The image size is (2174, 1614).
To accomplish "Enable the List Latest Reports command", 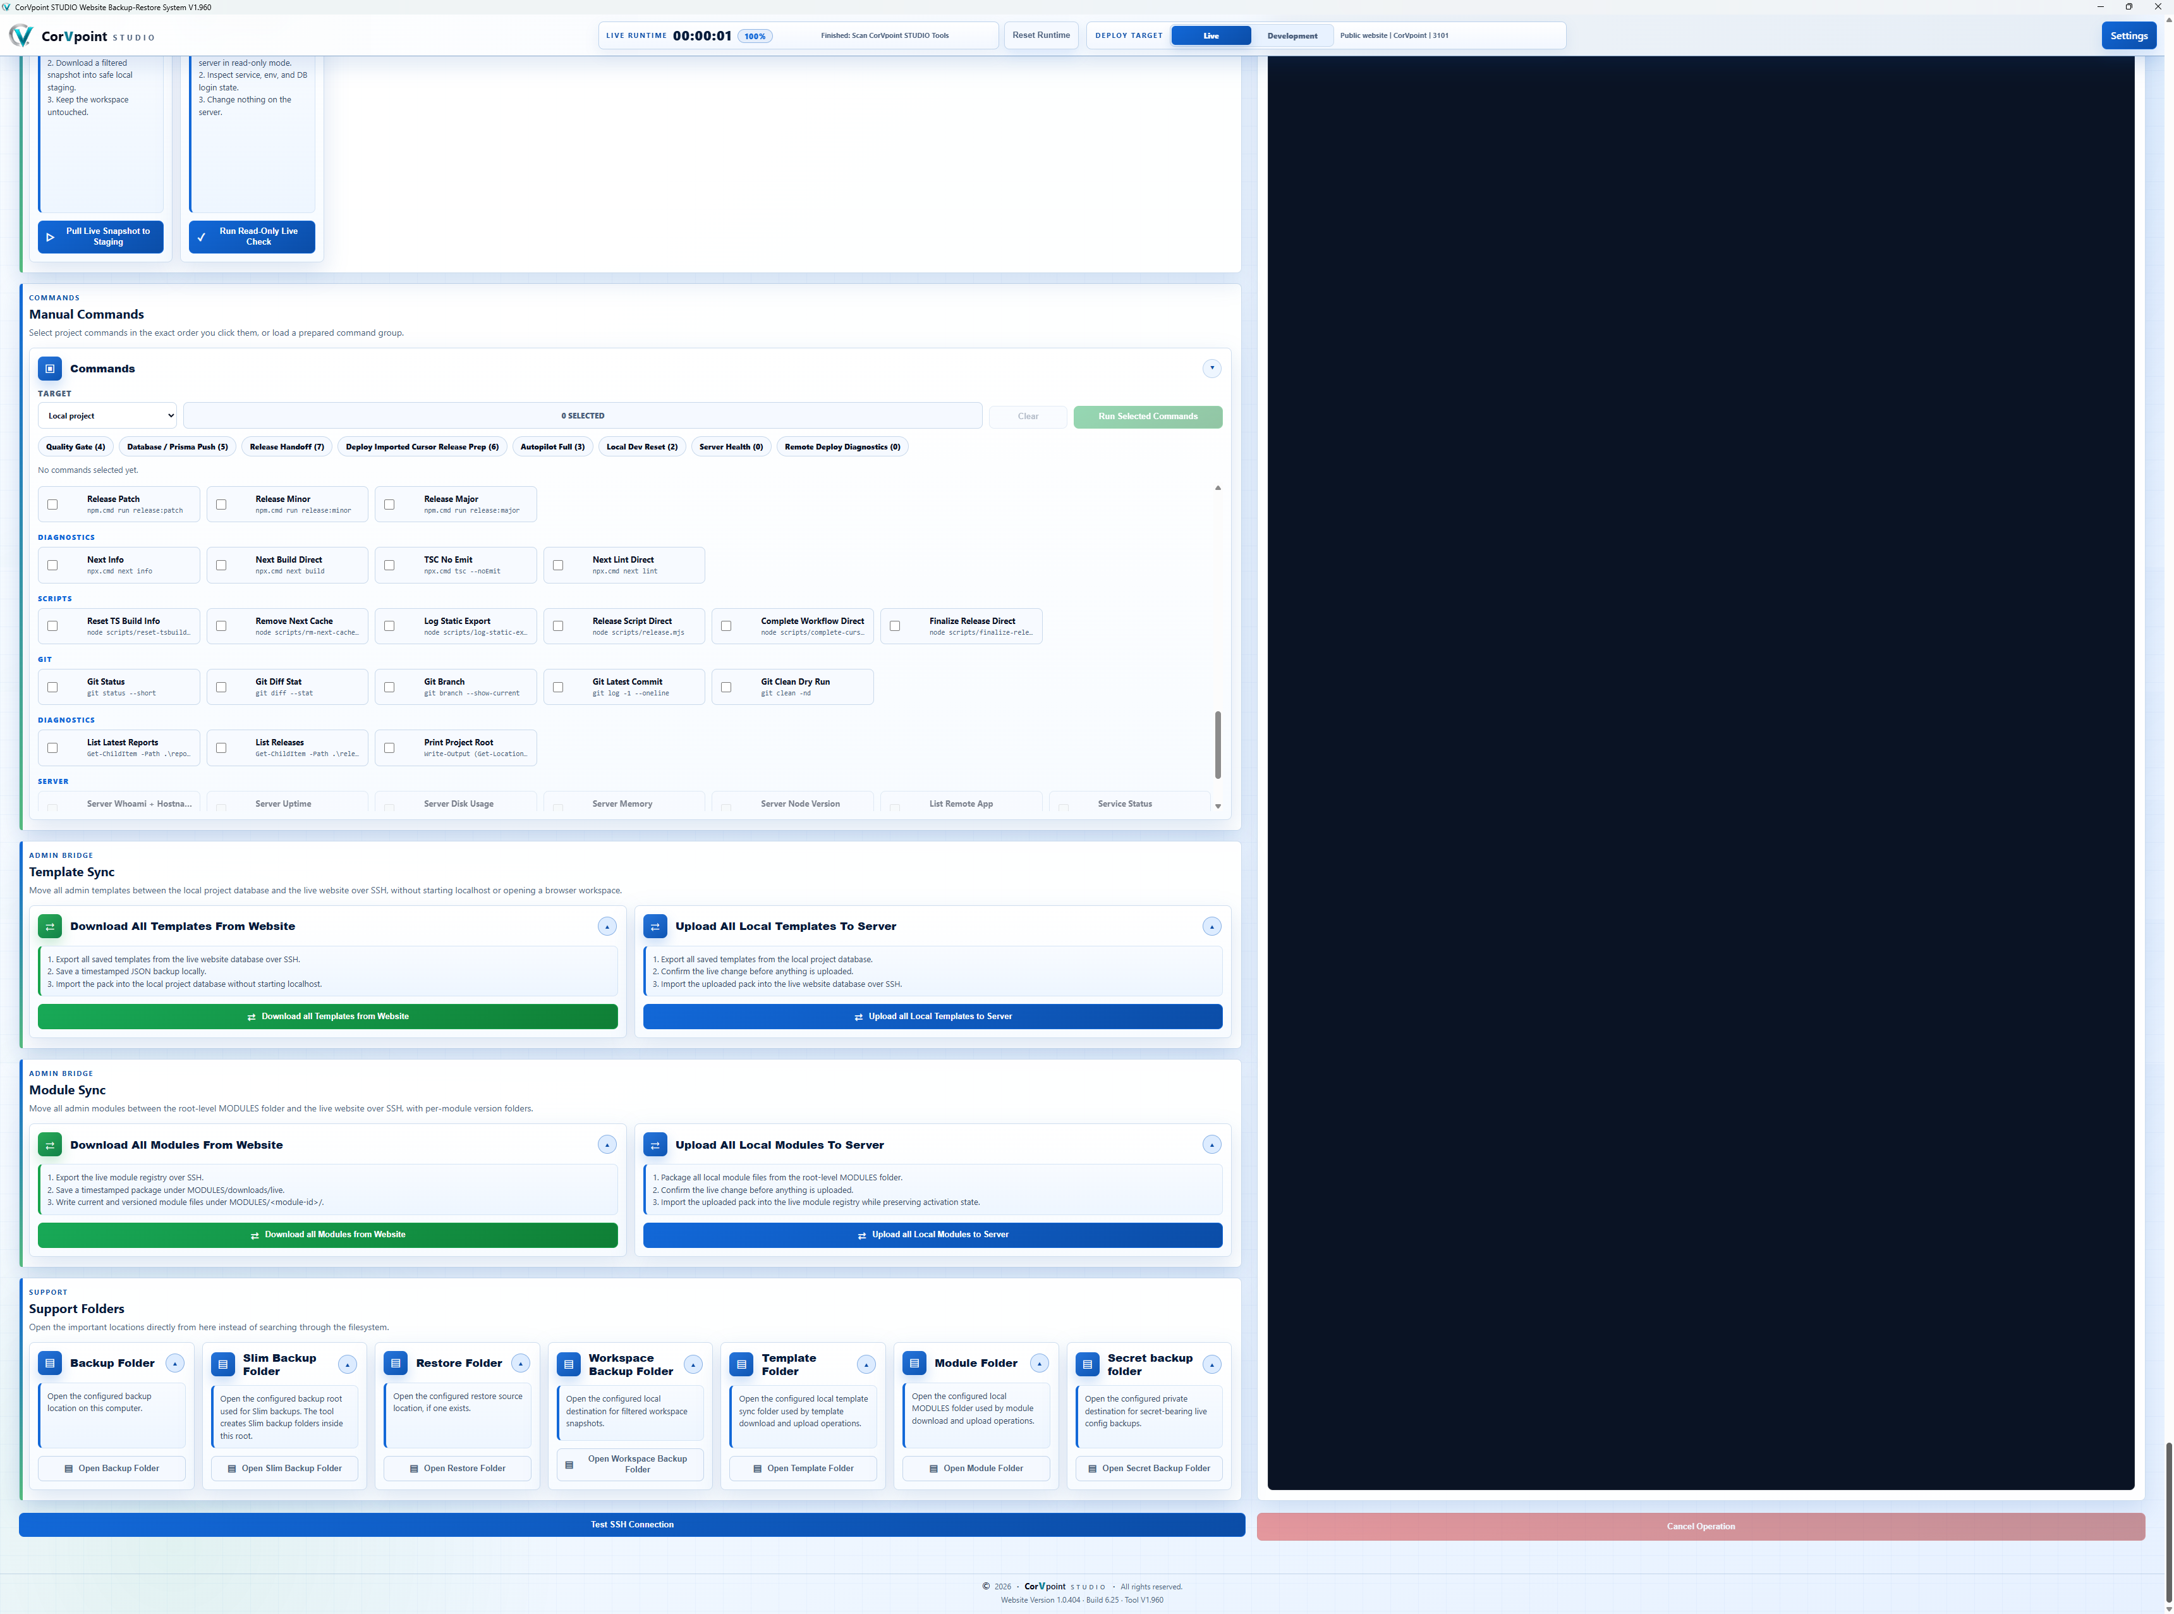I will (52, 747).
